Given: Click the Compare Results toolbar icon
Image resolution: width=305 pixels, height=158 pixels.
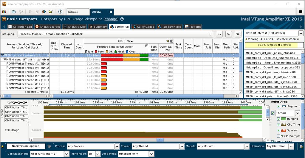Looking at the screenshot, I should (44, 12).
